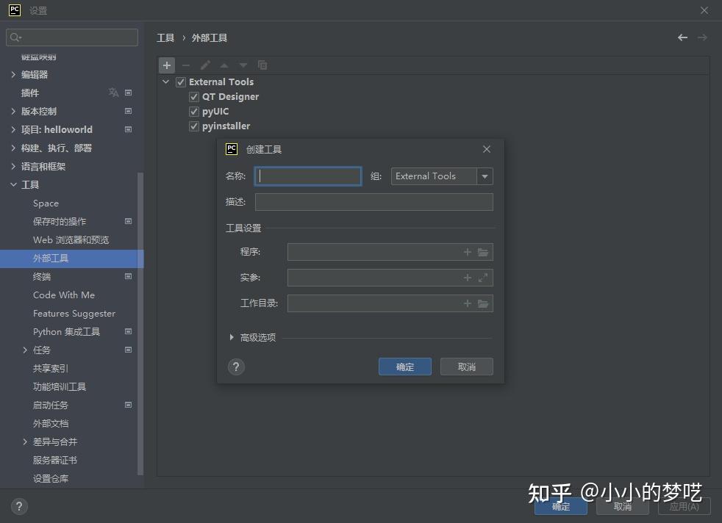Browse folder icon in 程序 field
The image size is (722, 523).
click(x=482, y=252)
